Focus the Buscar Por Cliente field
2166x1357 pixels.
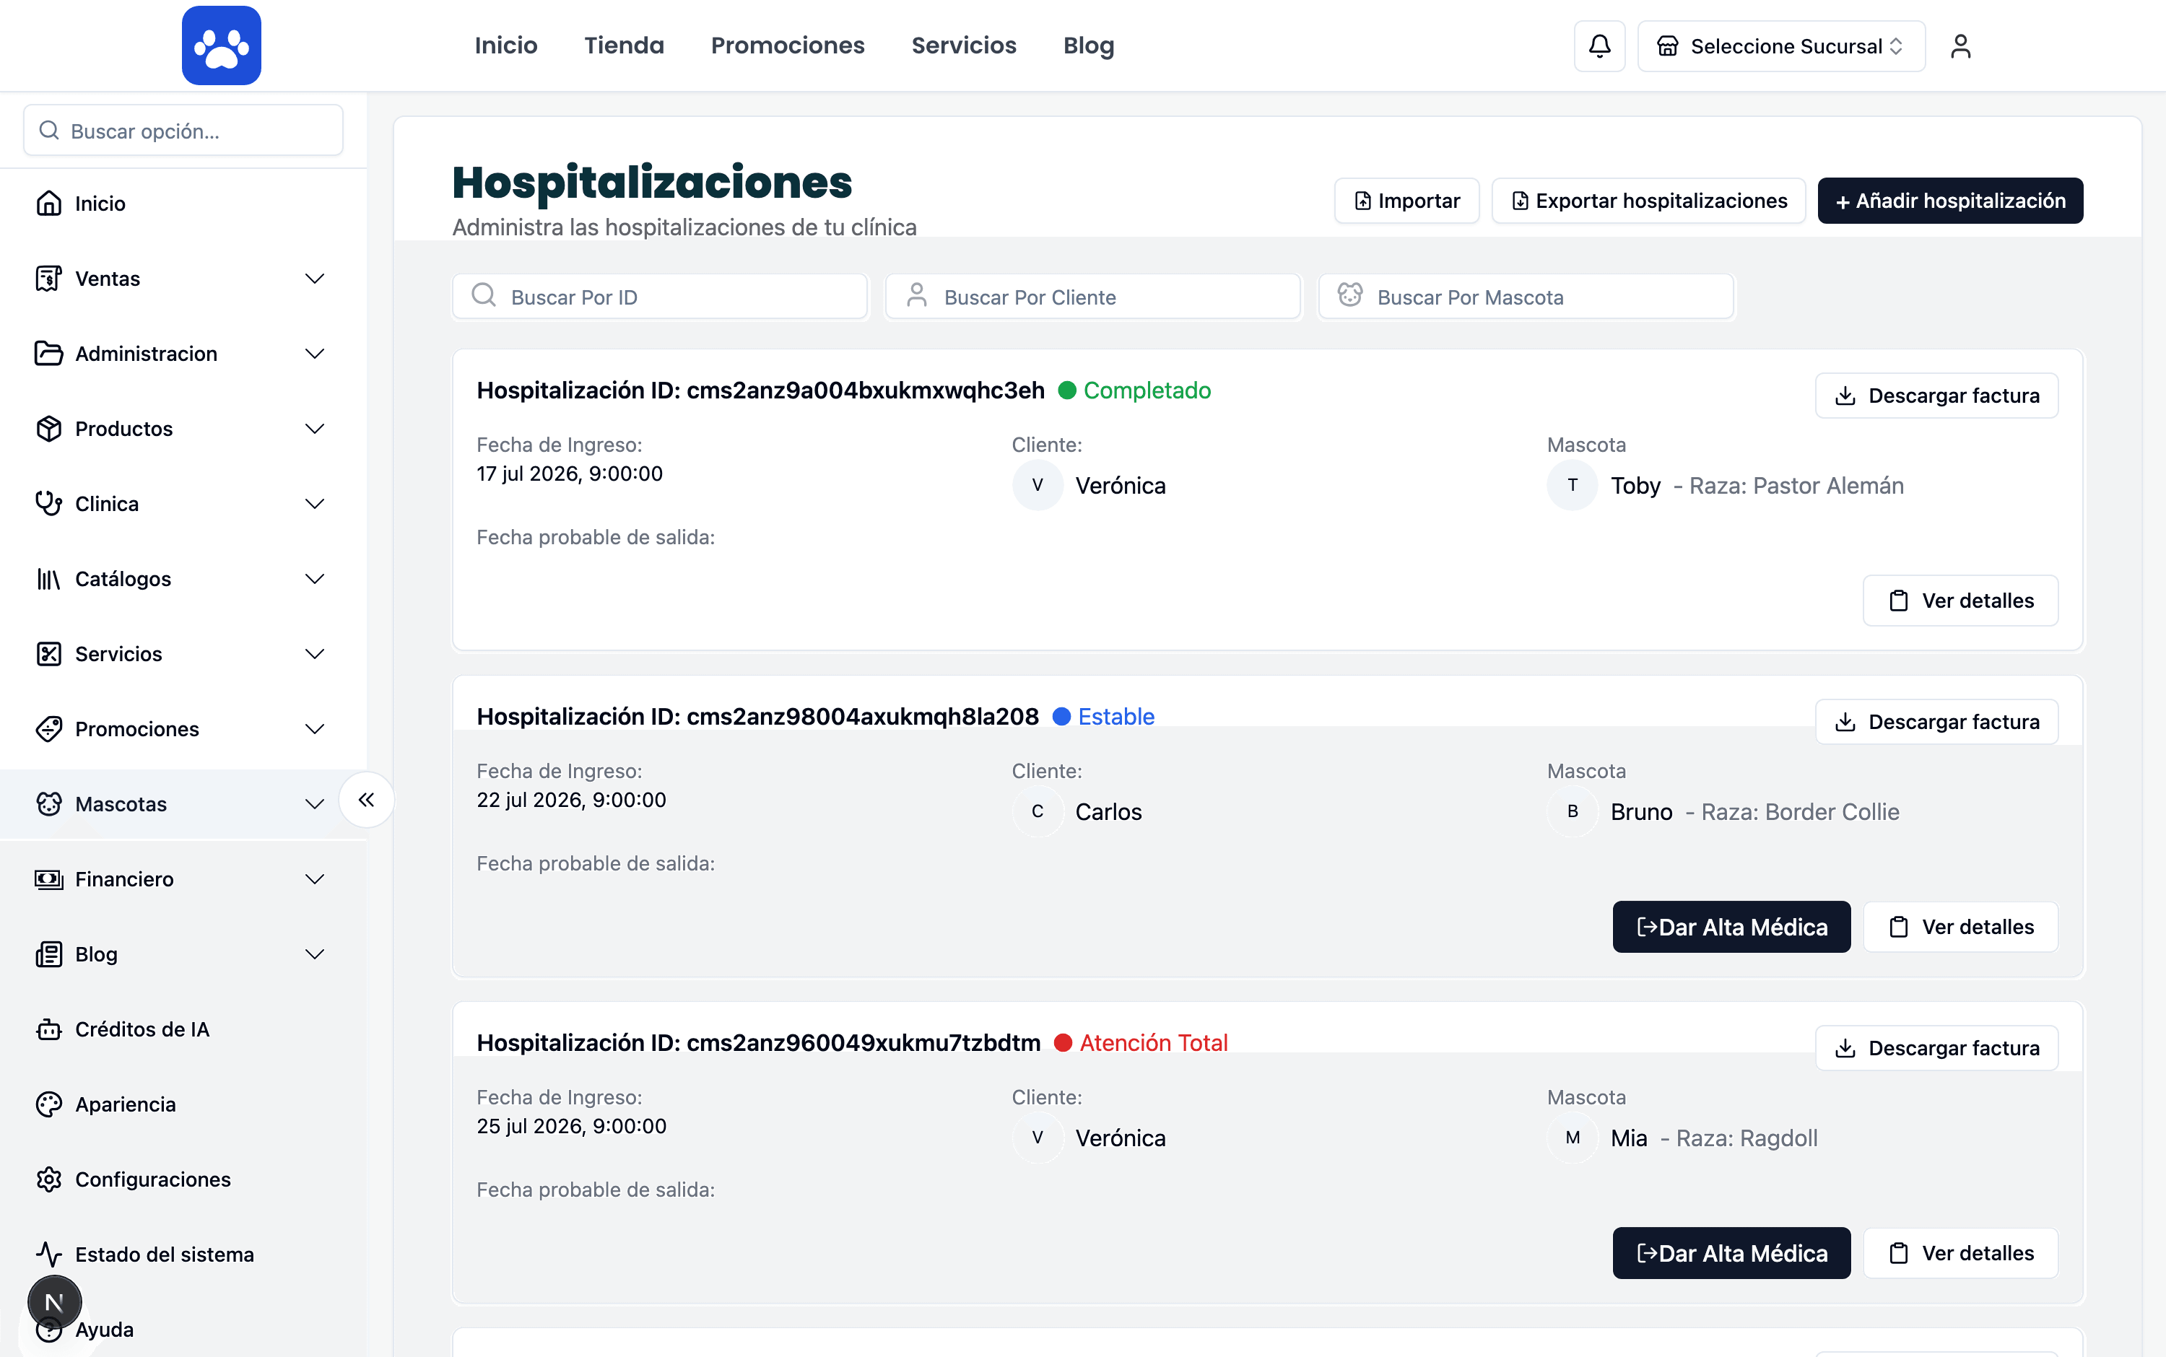pos(1092,297)
